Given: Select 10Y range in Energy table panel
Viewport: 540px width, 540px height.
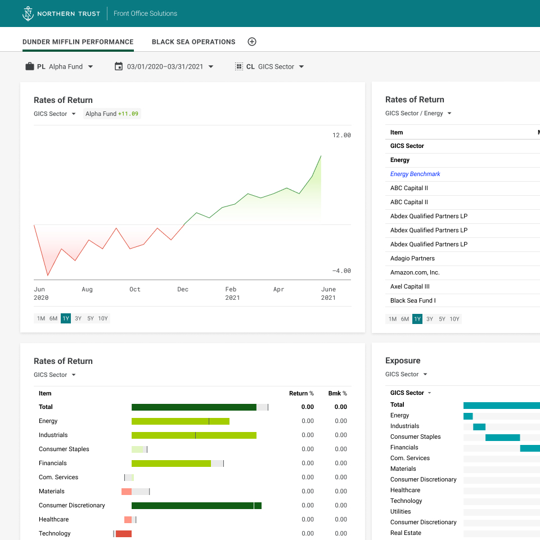Looking at the screenshot, I should pyautogui.click(x=454, y=319).
